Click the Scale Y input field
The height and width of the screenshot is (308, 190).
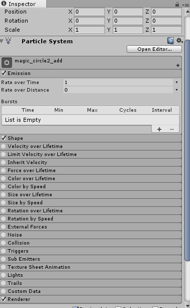[x=128, y=30]
